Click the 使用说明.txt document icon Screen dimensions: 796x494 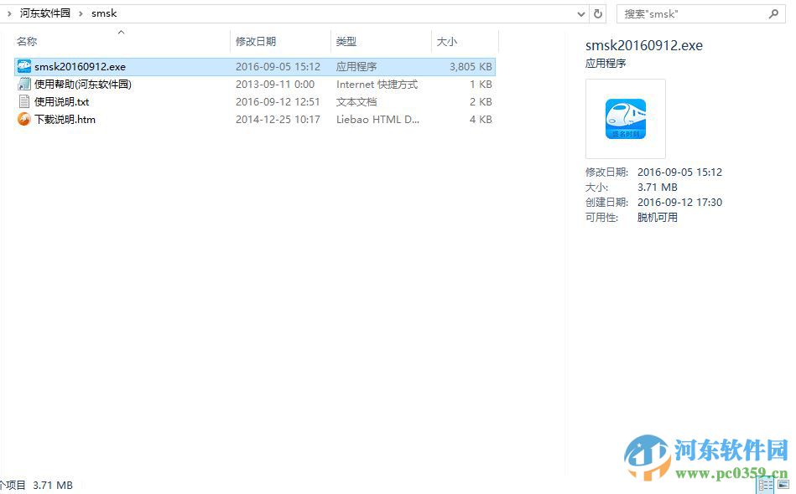[23, 102]
